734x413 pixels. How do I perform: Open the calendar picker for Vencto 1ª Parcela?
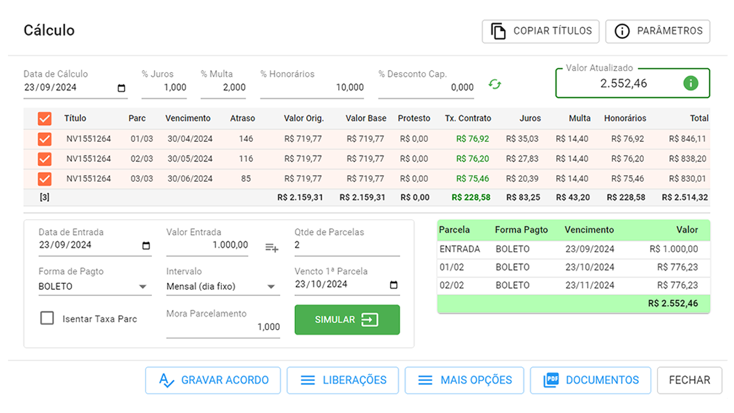(393, 285)
